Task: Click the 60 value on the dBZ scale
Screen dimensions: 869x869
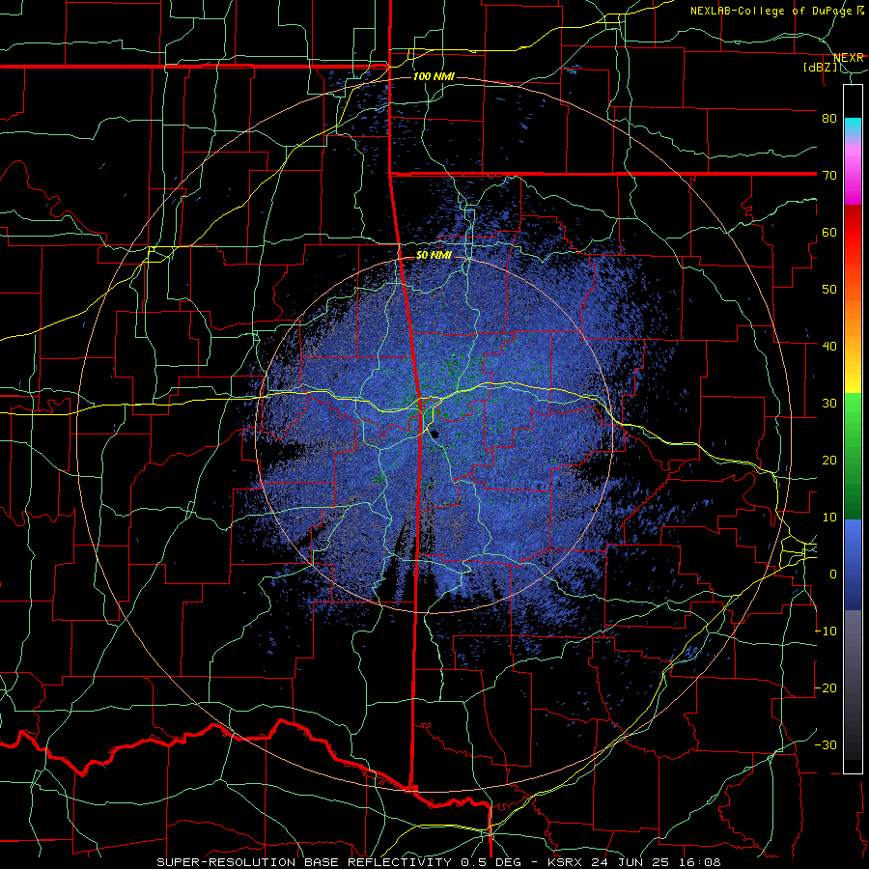Action: pyautogui.click(x=829, y=232)
